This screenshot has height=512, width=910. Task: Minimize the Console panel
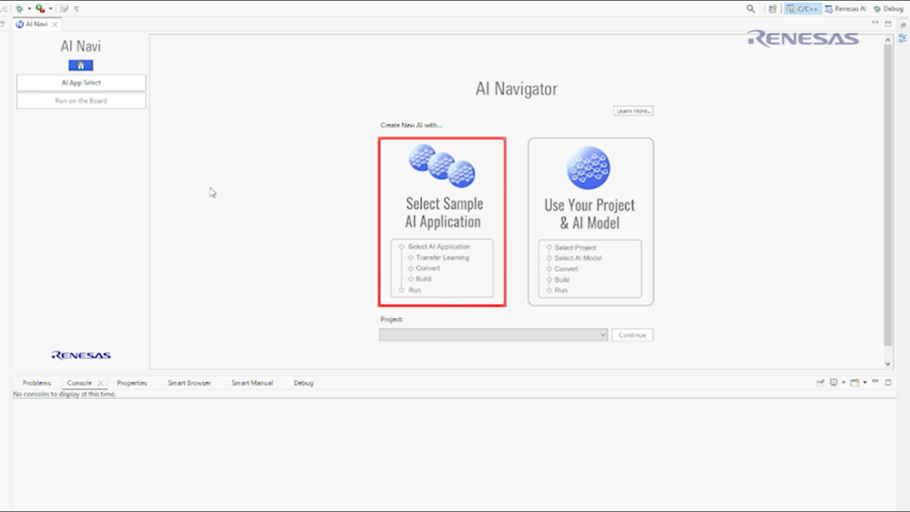[875, 381]
